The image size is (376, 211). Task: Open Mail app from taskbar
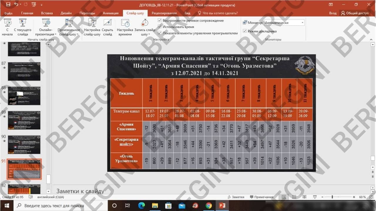tap(182, 205)
